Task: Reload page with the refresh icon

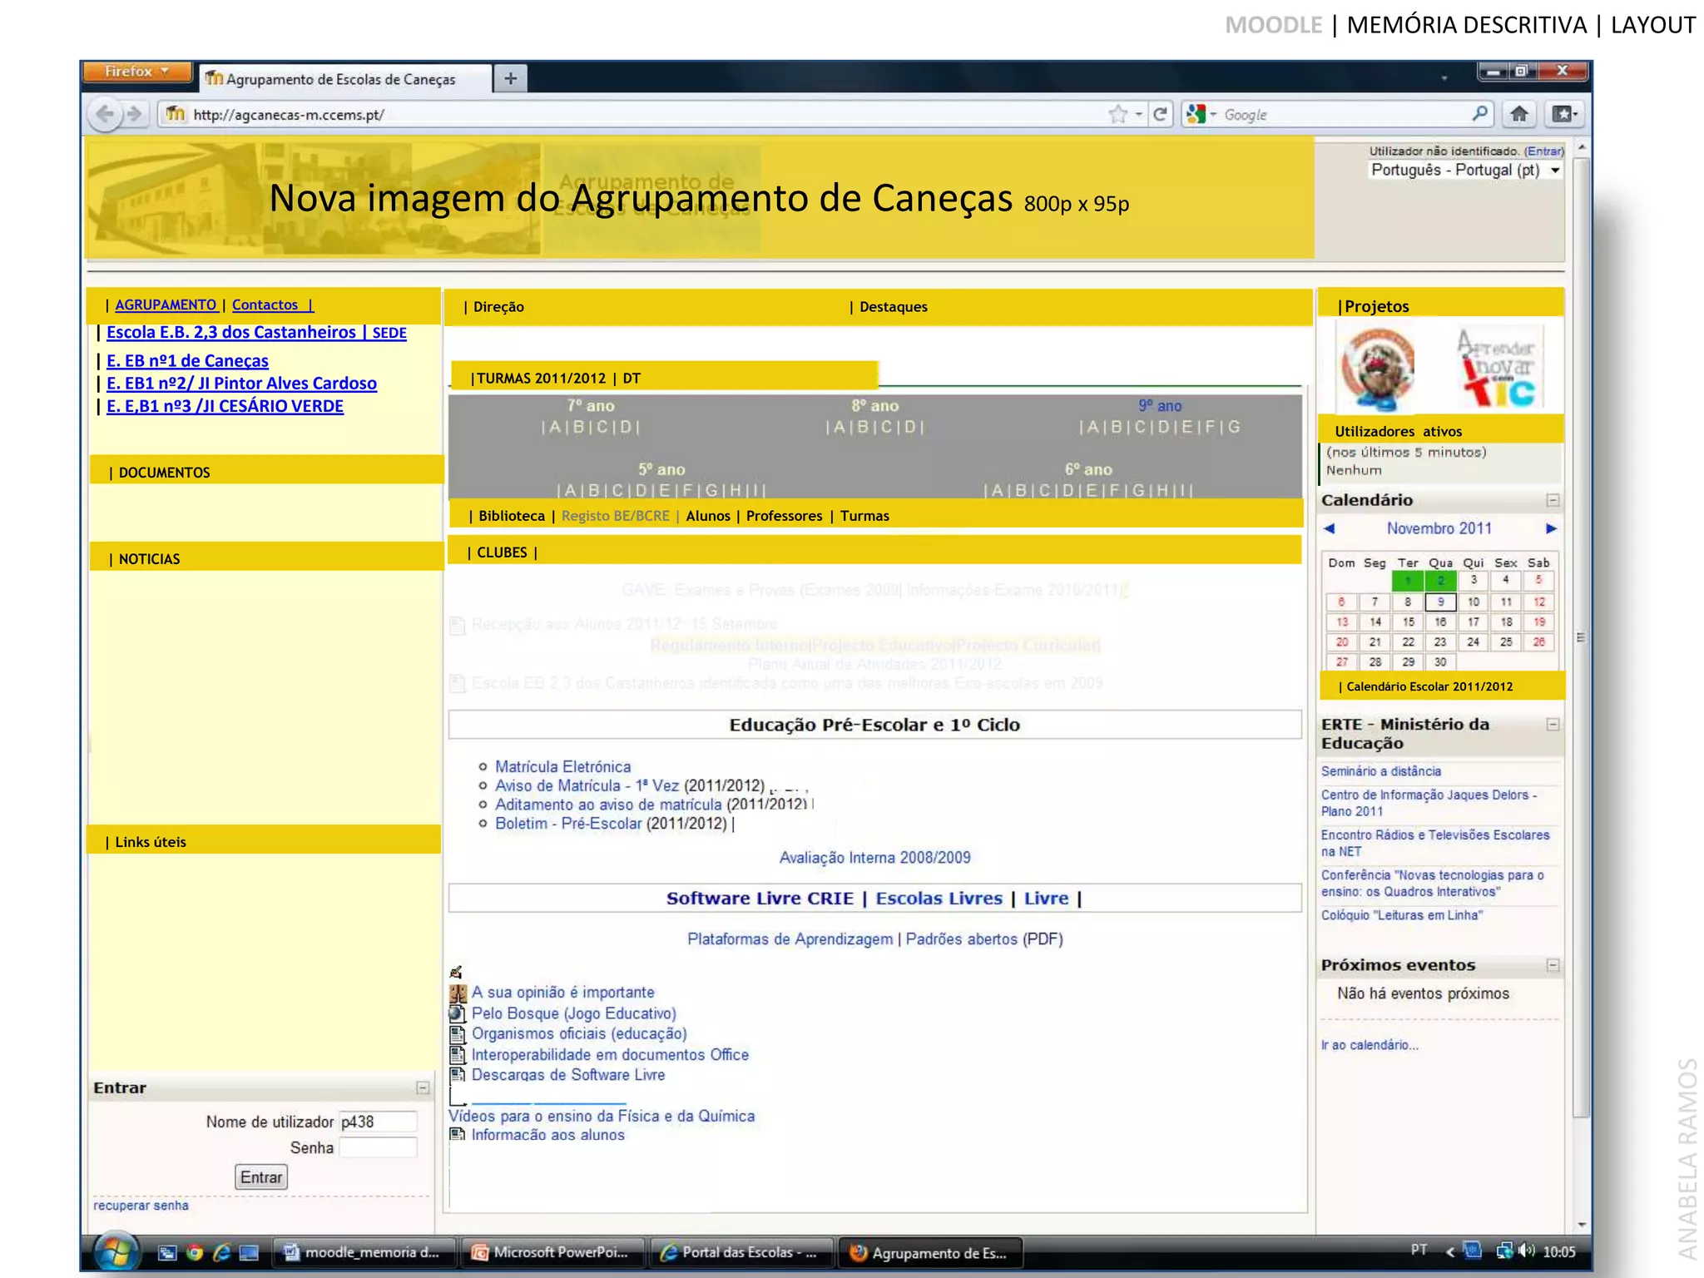Action: click(1160, 114)
